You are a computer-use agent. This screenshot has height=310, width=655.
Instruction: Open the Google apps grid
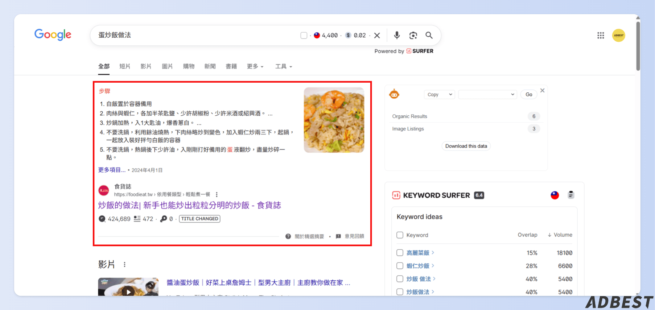pos(601,35)
